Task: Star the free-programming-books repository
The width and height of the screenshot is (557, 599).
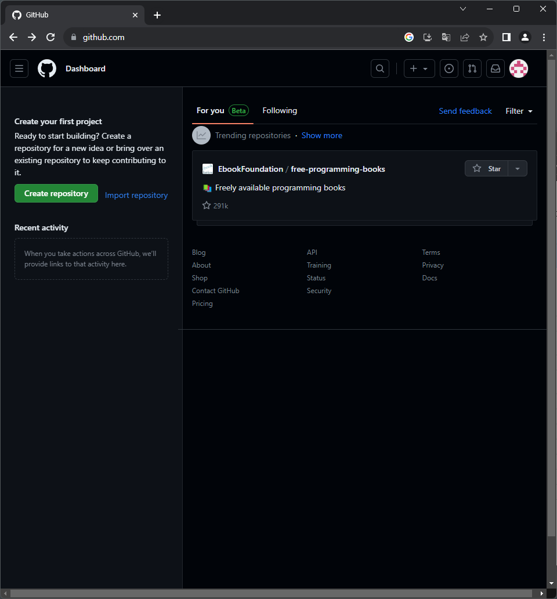Action: pyautogui.click(x=486, y=168)
